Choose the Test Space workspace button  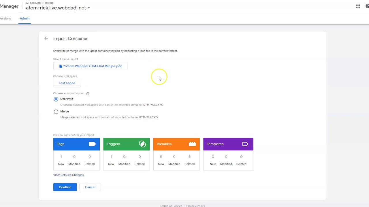(x=67, y=83)
